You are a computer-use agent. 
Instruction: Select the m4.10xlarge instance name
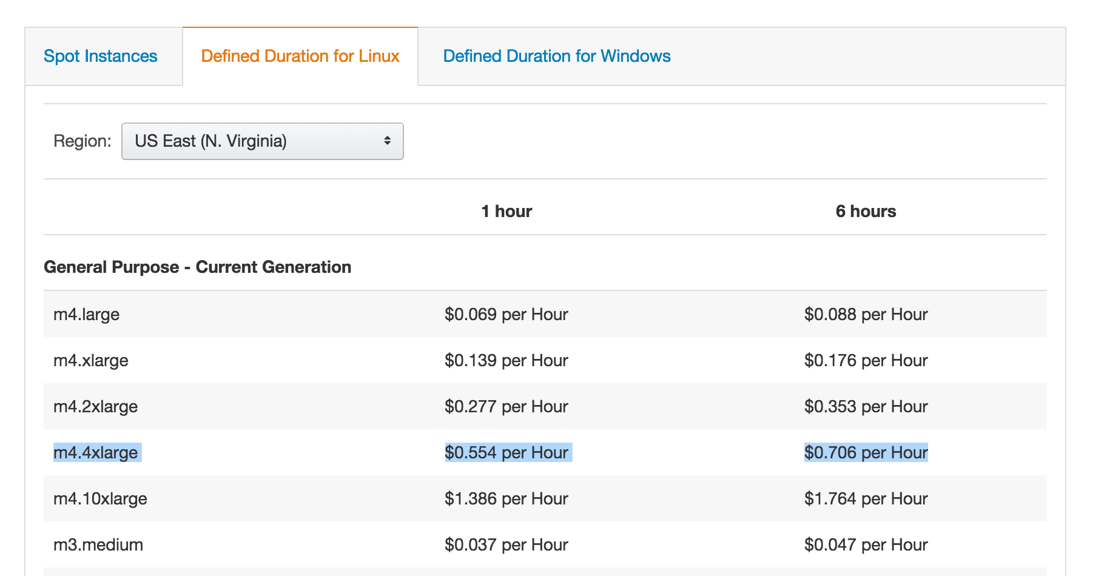click(x=101, y=499)
